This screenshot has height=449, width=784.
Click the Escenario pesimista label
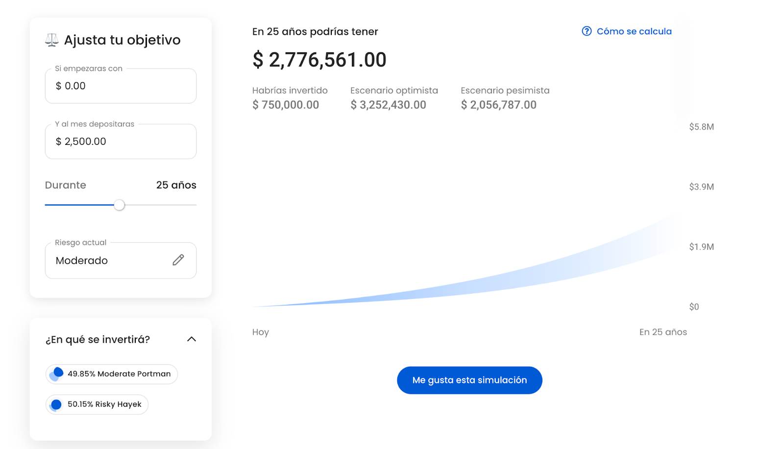coord(505,91)
